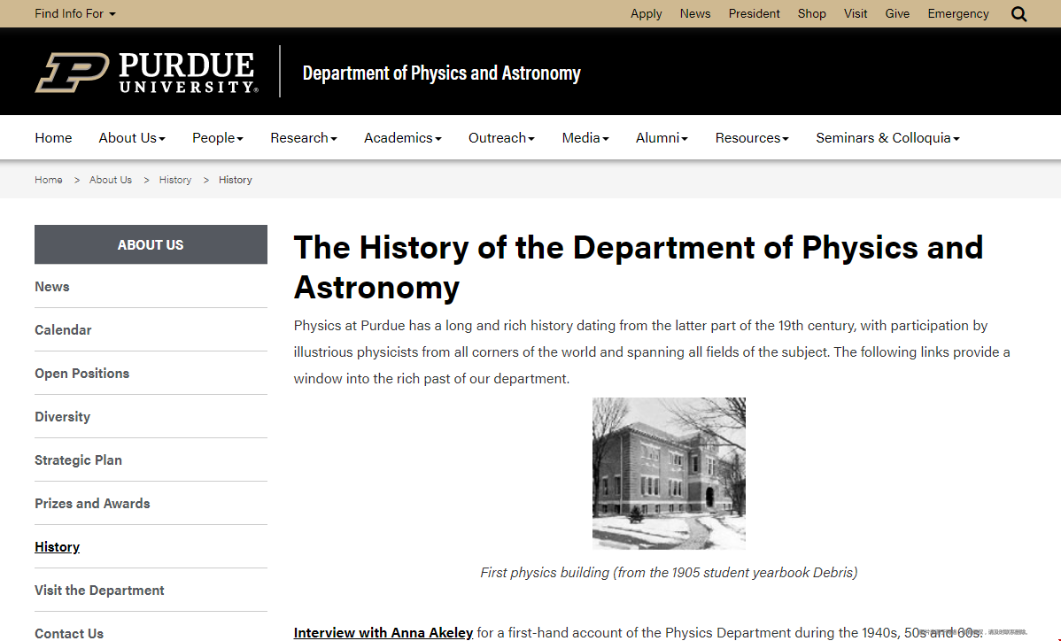Image resolution: width=1061 pixels, height=641 pixels.
Task: Click the Apply link in top bar
Action: click(647, 13)
